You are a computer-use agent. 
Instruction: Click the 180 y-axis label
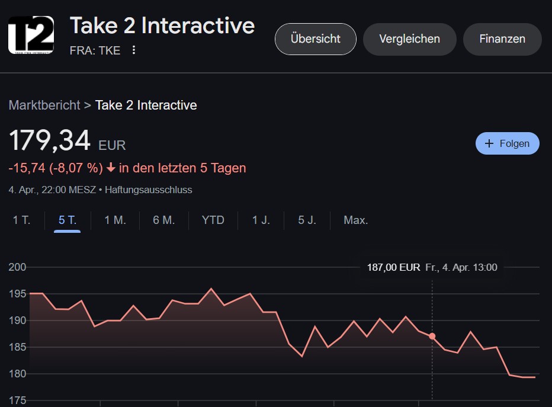[17, 374]
